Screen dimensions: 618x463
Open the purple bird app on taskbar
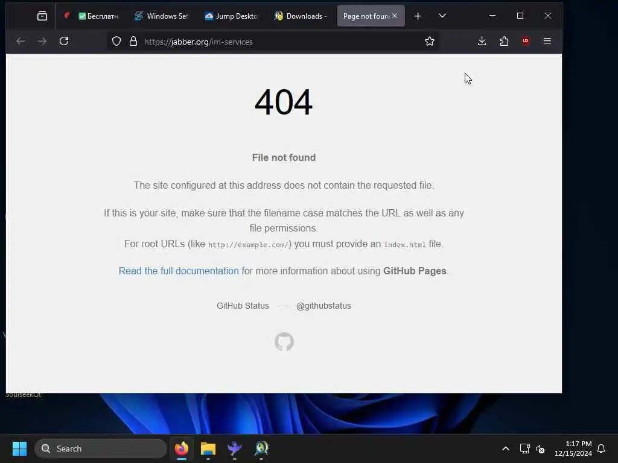[235, 449]
